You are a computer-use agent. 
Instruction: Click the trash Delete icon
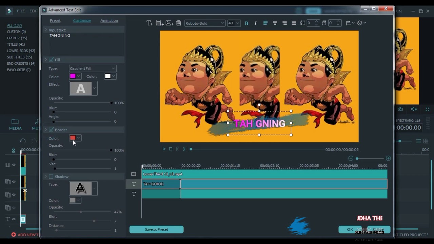coord(179,23)
